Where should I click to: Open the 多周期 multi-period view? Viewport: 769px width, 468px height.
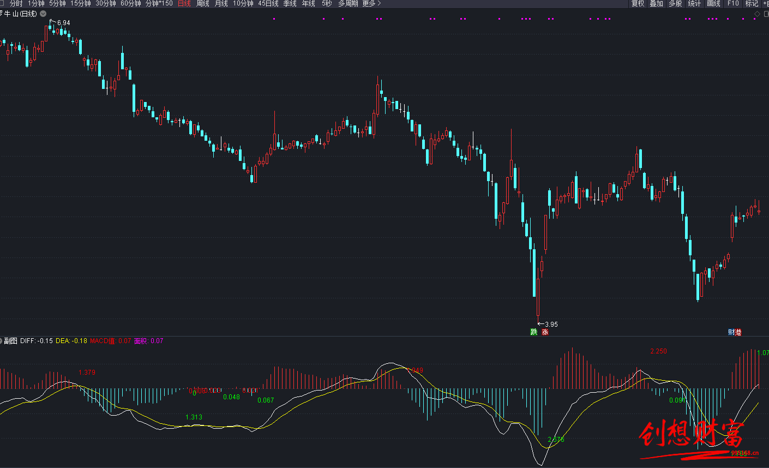348,3
